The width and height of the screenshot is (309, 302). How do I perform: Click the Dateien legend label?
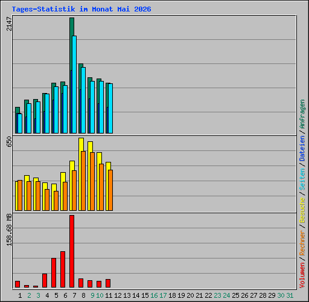point(302,149)
